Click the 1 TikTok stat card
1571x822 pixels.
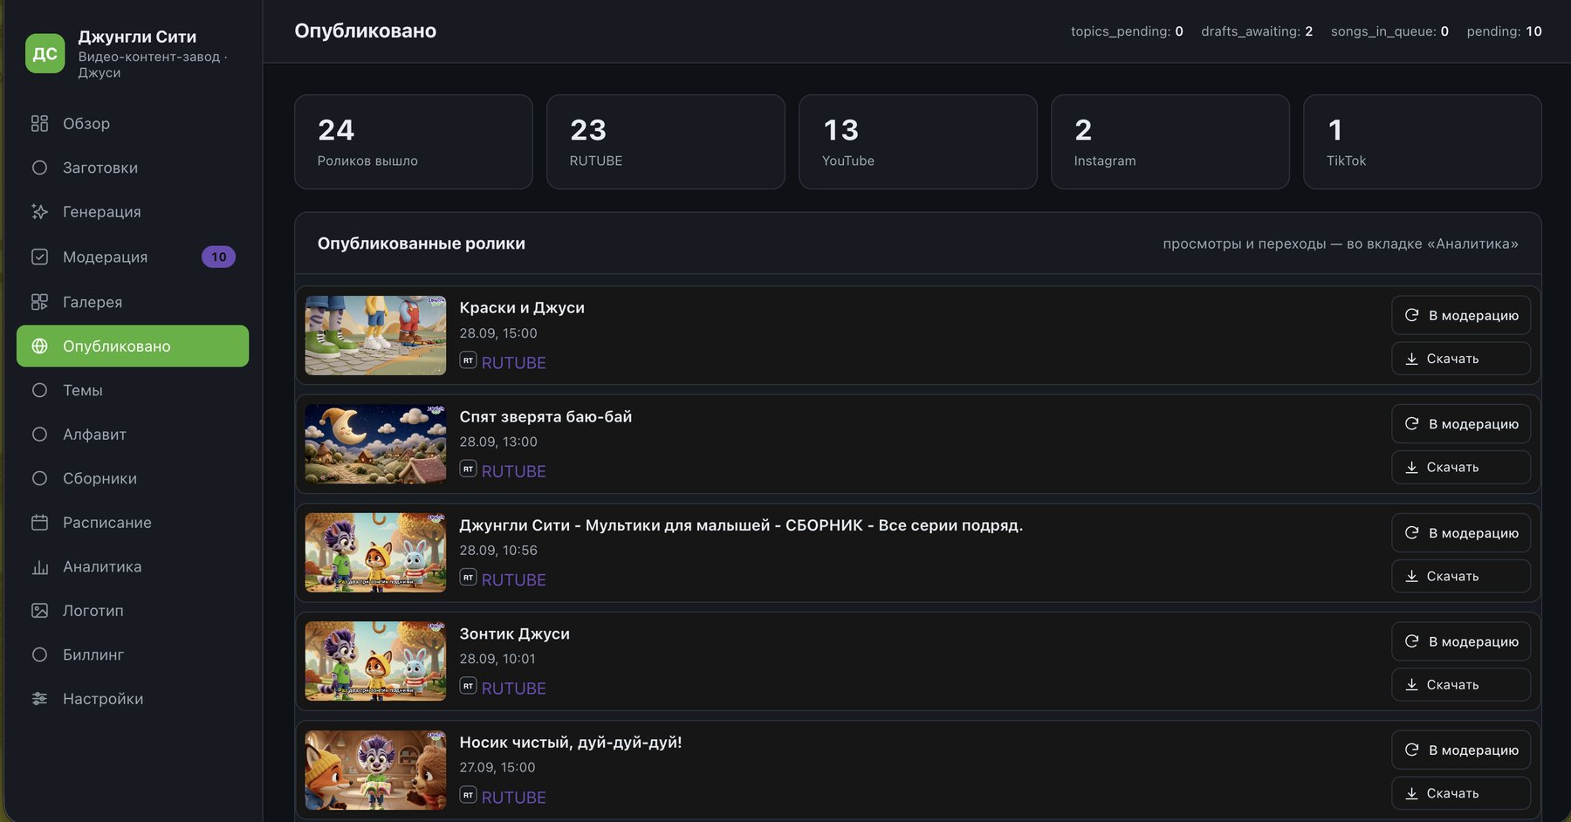(1422, 142)
